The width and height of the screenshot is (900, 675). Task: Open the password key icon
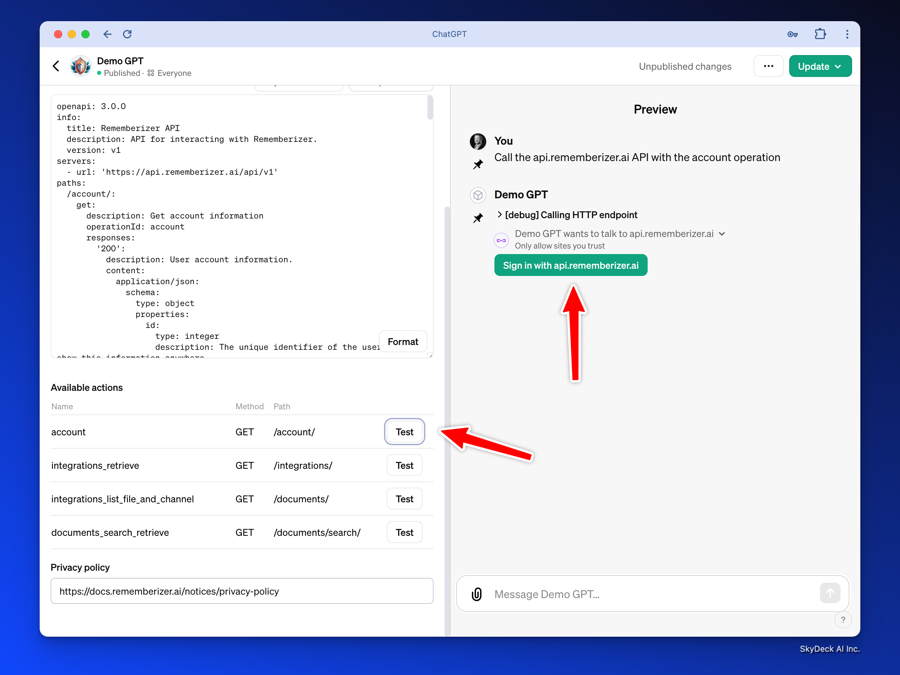click(x=792, y=34)
